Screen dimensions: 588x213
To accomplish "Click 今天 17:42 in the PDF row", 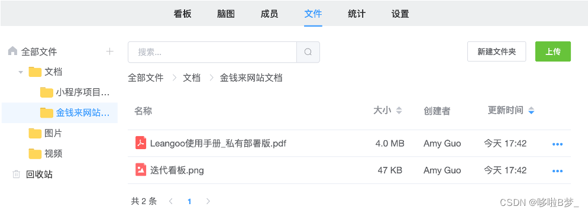I will tap(505, 143).
